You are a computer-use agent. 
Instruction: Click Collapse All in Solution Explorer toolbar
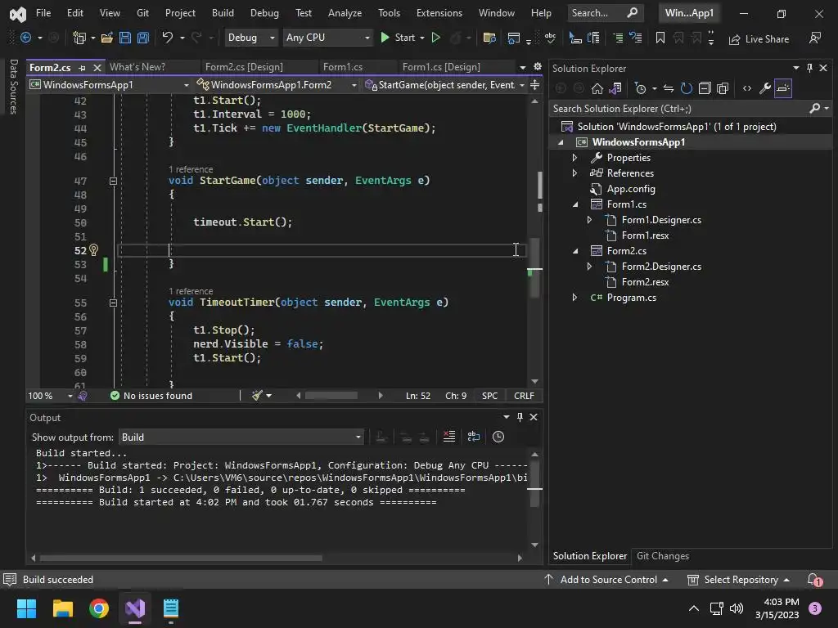pyautogui.click(x=705, y=88)
